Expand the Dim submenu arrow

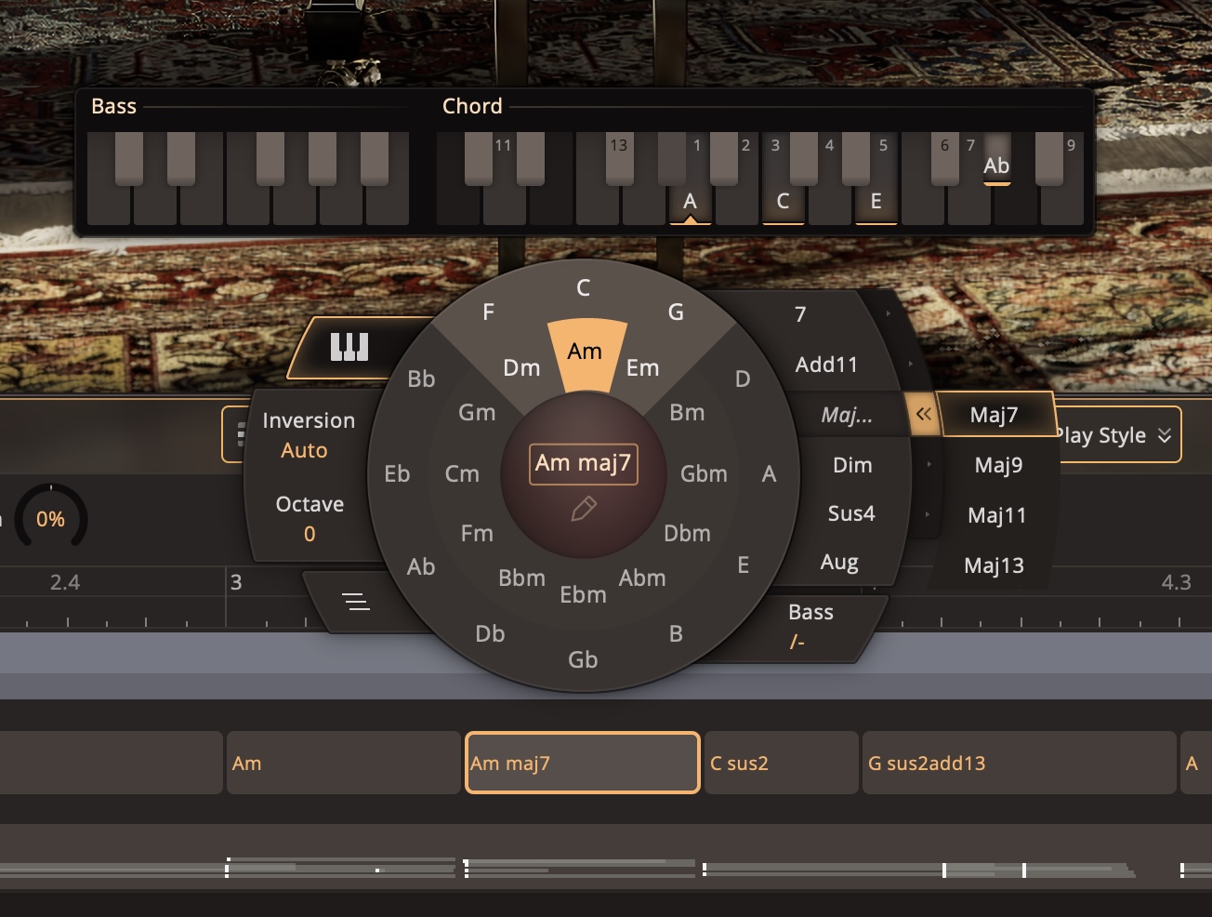tap(929, 464)
